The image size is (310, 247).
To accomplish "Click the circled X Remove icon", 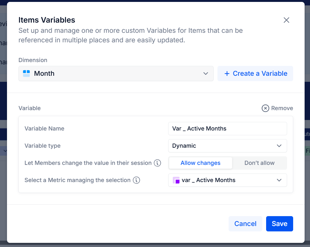I will point(265,108).
